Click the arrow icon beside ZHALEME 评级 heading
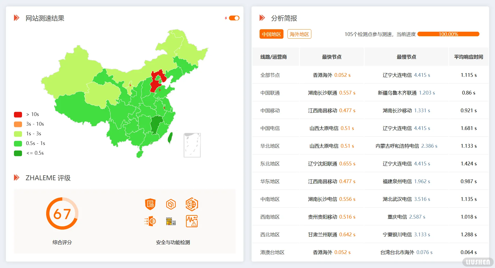Image resolution: width=495 pixels, height=268 pixels. 17,178
